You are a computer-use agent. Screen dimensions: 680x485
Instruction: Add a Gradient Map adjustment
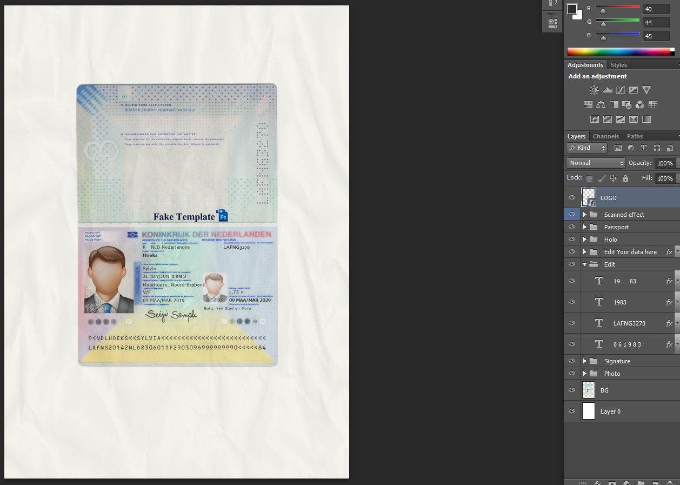tap(646, 119)
